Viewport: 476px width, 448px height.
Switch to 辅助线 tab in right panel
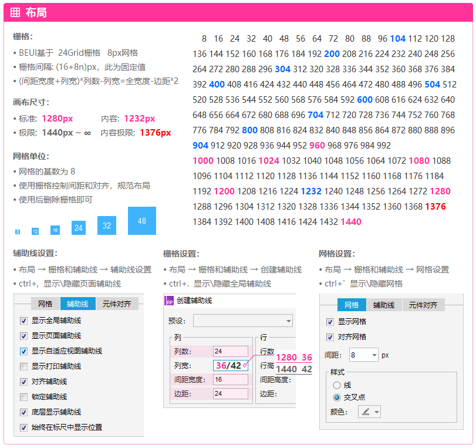coord(384,305)
